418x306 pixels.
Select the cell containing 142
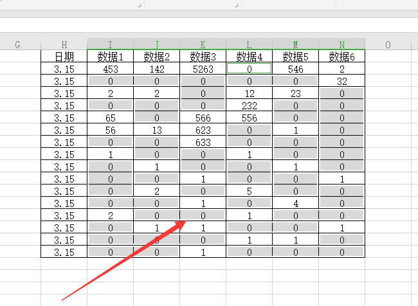156,69
